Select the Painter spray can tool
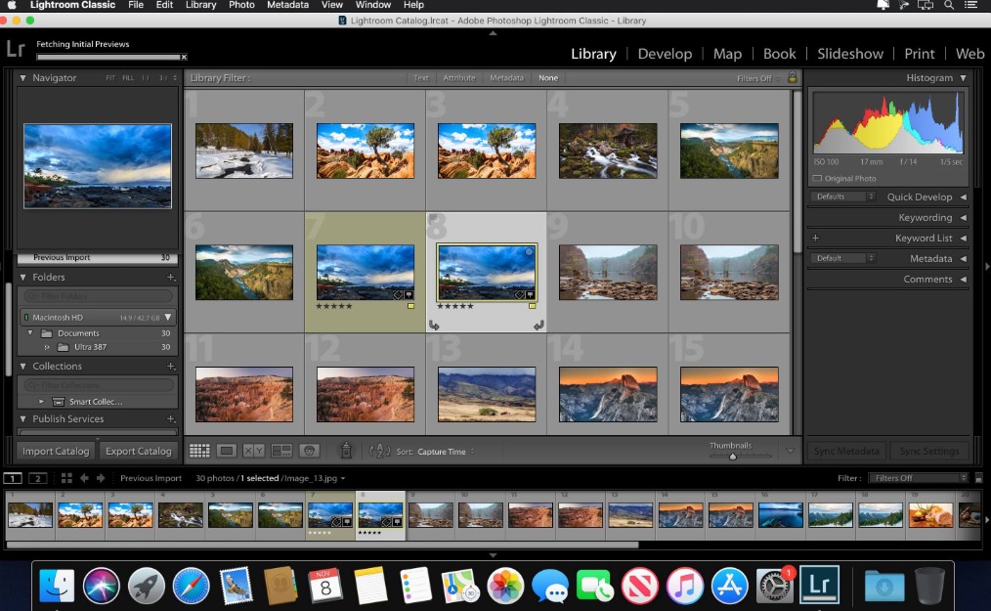The height and width of the screenshot is (611, 991). 345,451
